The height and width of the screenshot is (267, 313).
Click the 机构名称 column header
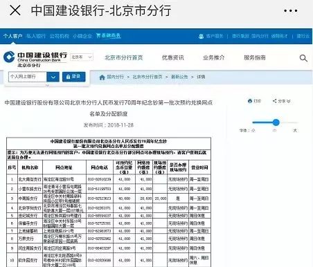(x=30, y=167)
